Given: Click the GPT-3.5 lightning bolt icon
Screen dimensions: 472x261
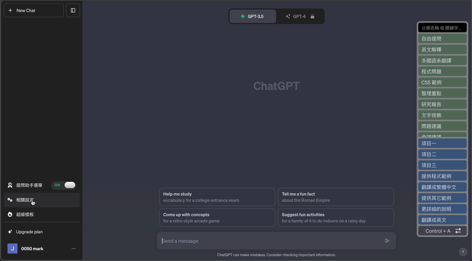Looking at the screenshot, I should (x=242, y=17).
